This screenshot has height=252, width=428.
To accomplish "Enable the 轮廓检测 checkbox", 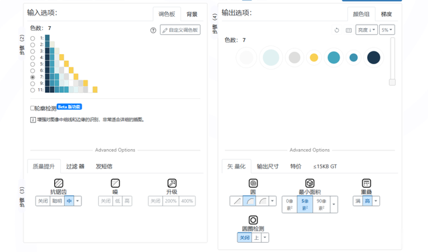I will pos(32,108).
